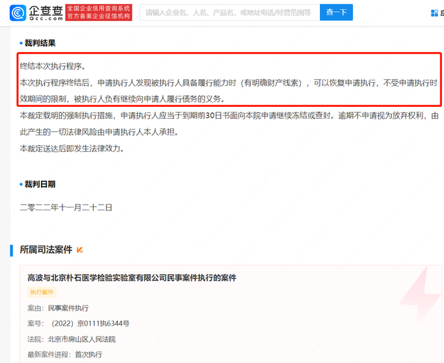Click the line starting 此产生的一切法律风险
444x363 pixels.
[99, 133]
